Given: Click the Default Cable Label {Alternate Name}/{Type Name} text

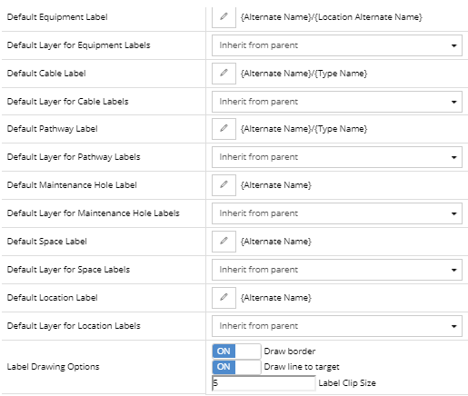Looking at the screenshot, I should pyautogui.click(x=304, y=74).
